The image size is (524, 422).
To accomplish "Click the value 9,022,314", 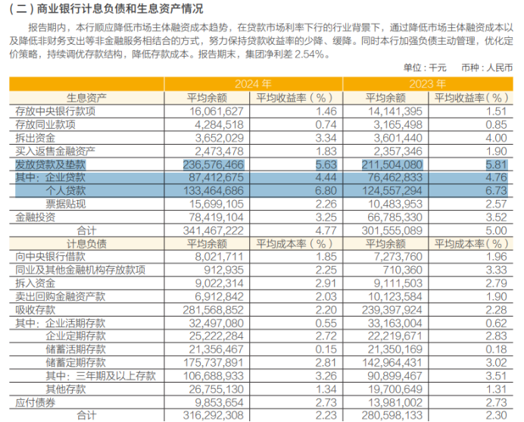I will (x=219, y=283).
